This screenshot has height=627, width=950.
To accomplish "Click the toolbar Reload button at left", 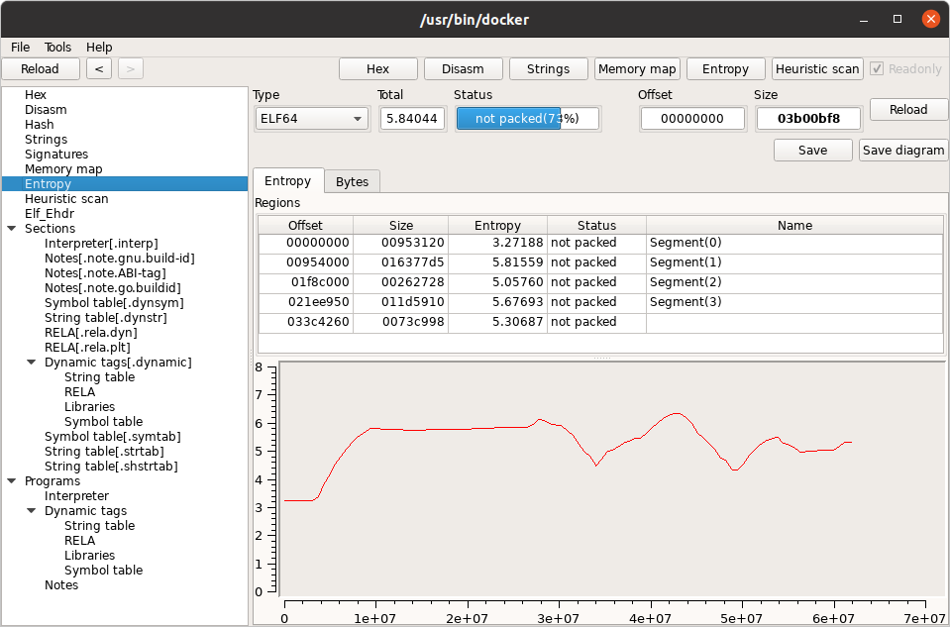I will (x=40, y=69).
